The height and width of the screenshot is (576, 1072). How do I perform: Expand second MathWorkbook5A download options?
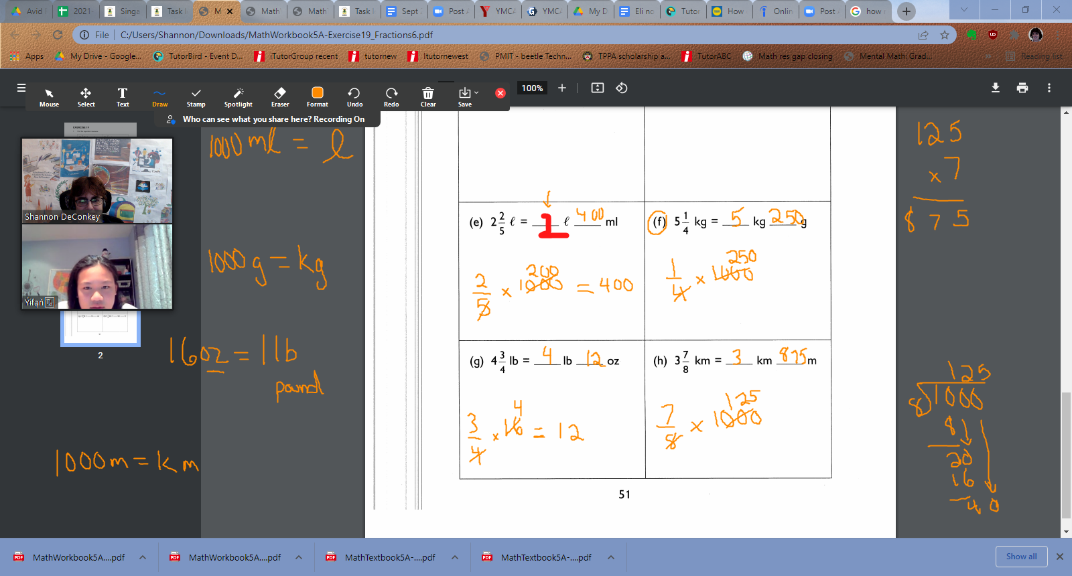[299, 557]
